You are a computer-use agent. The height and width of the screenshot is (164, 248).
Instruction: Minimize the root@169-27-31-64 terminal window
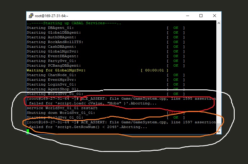[188, 16]
